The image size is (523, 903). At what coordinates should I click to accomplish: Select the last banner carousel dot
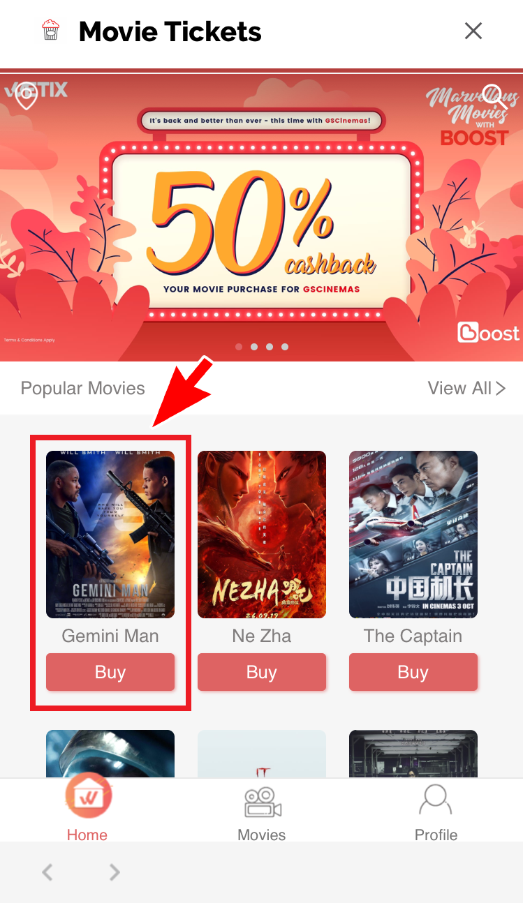tap(285, 346)
